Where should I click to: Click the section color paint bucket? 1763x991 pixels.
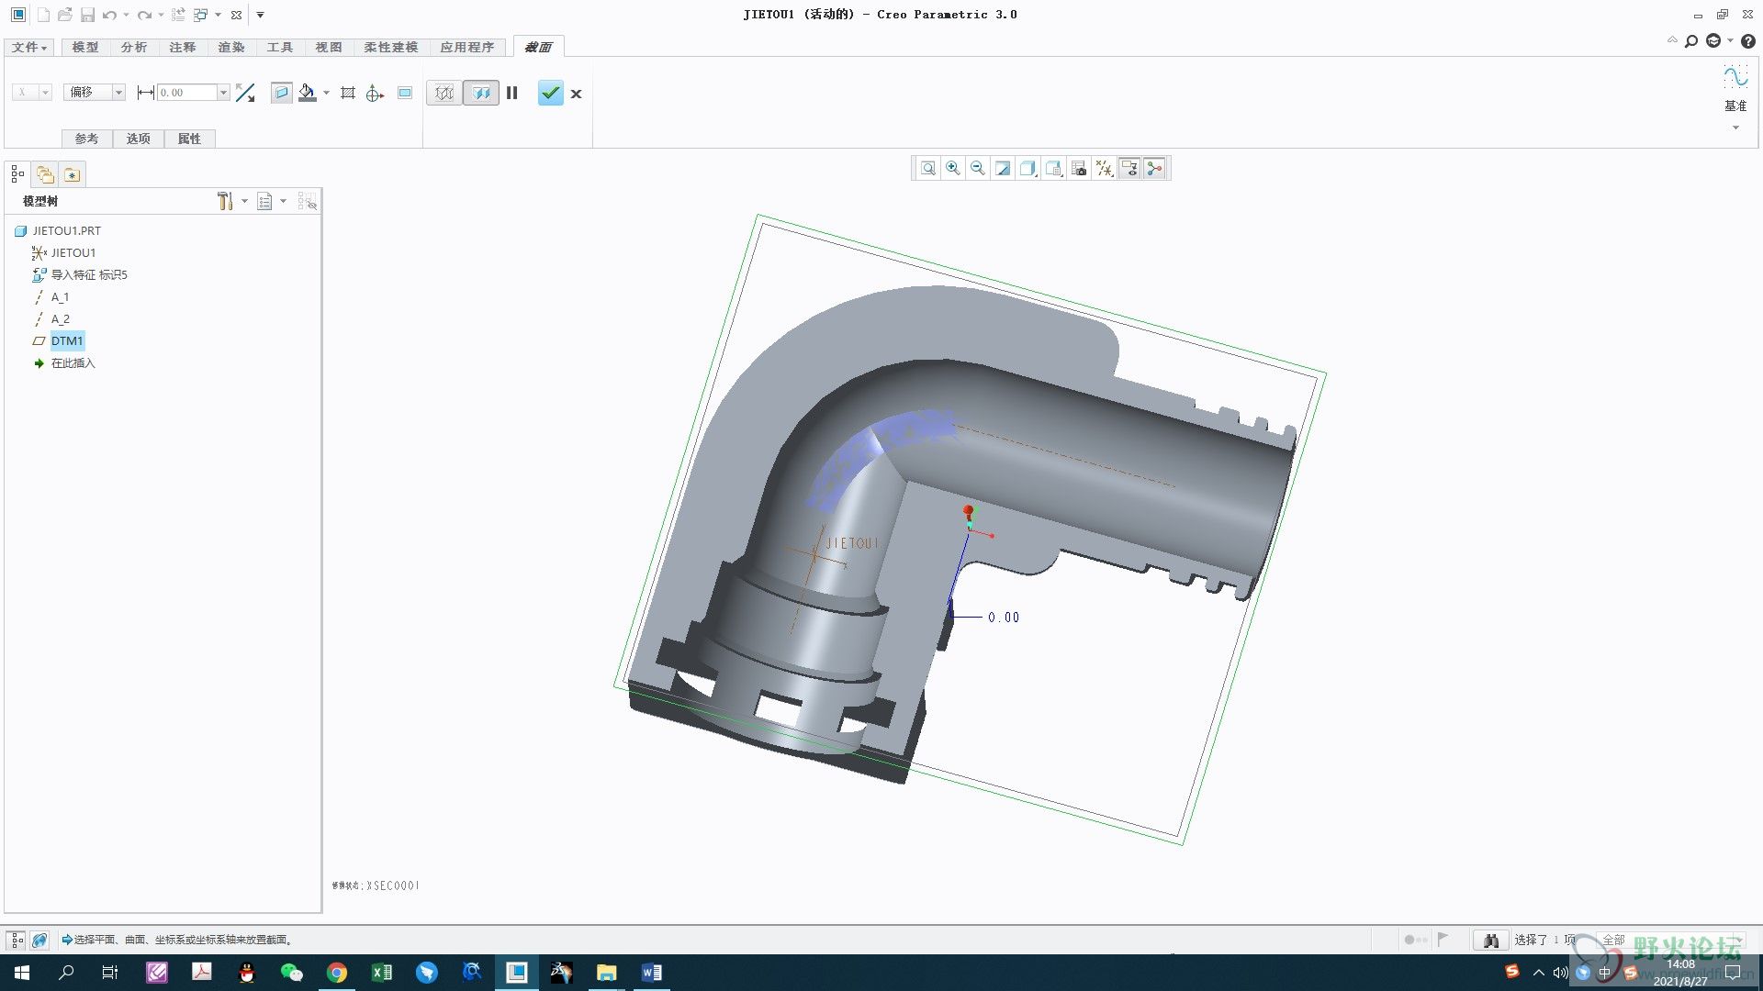(x=308, y=93)
